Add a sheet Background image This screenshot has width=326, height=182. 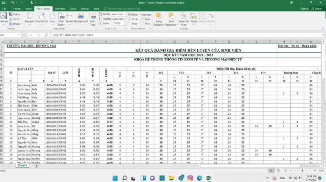(81, 18)
